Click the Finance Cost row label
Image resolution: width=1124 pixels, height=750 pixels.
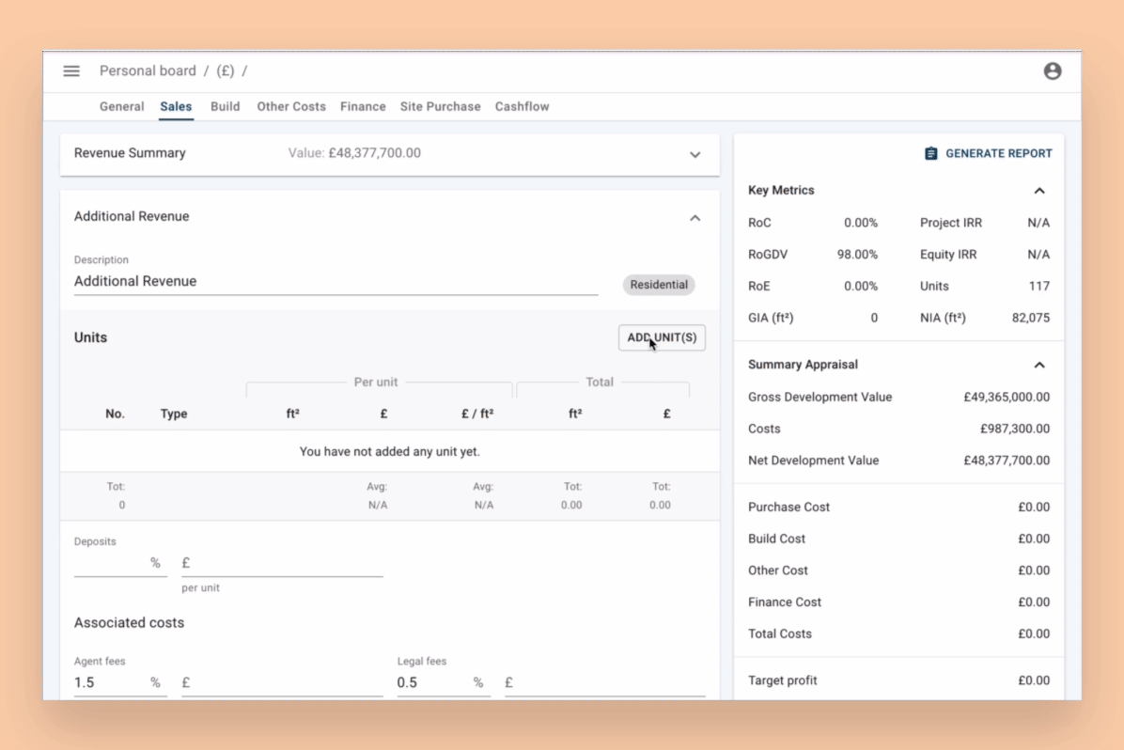point(784,602)
